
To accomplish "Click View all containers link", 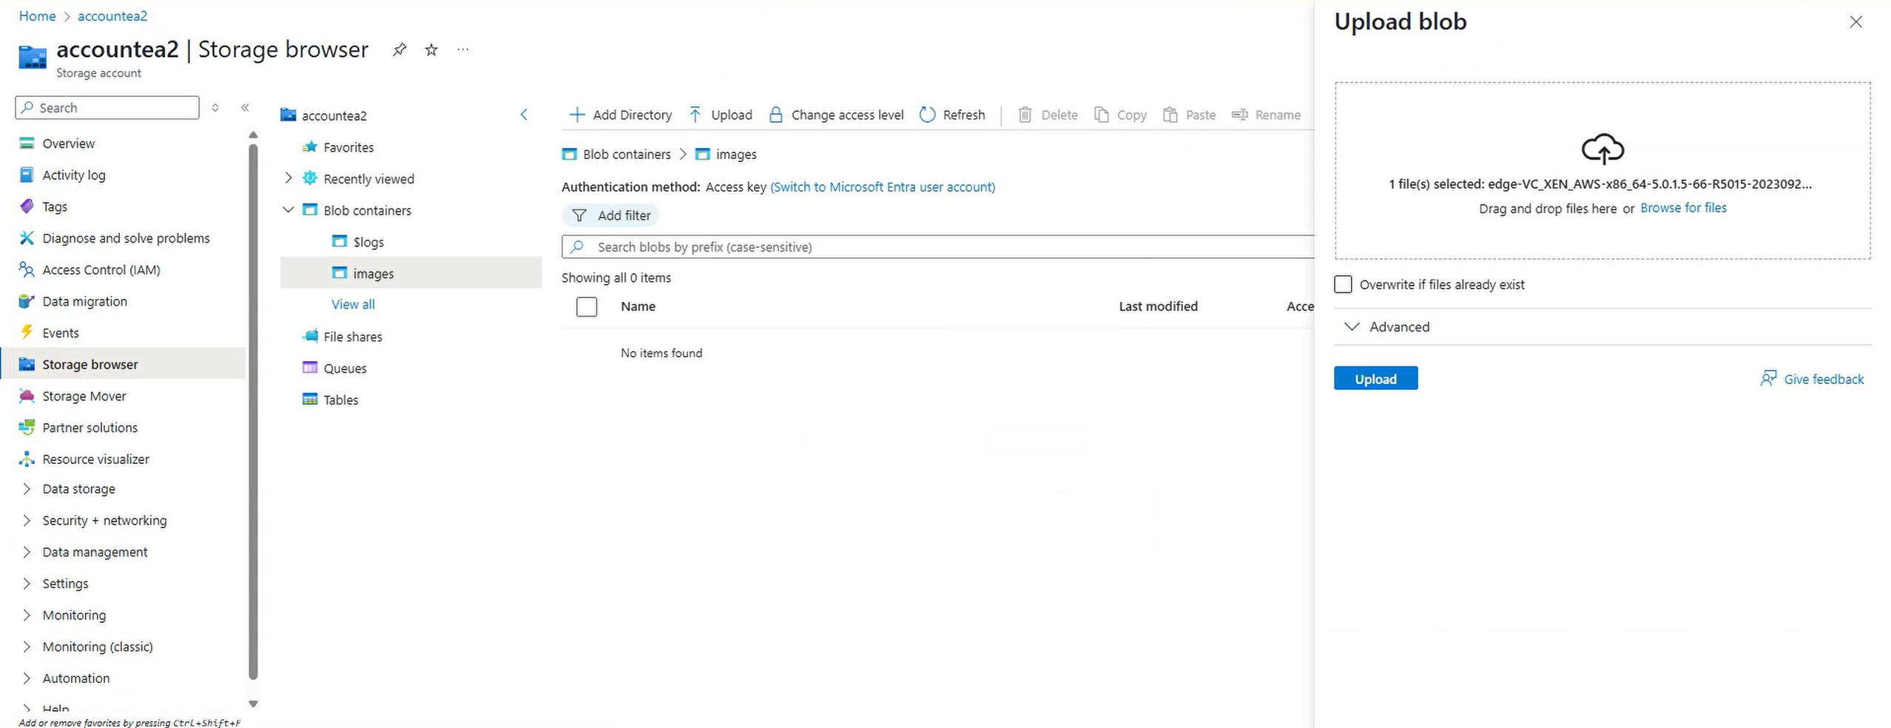I will 353,304.
